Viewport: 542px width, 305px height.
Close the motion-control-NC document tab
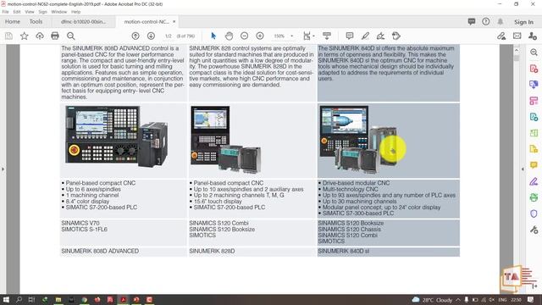pyautogui.click(x=174, y=21)
